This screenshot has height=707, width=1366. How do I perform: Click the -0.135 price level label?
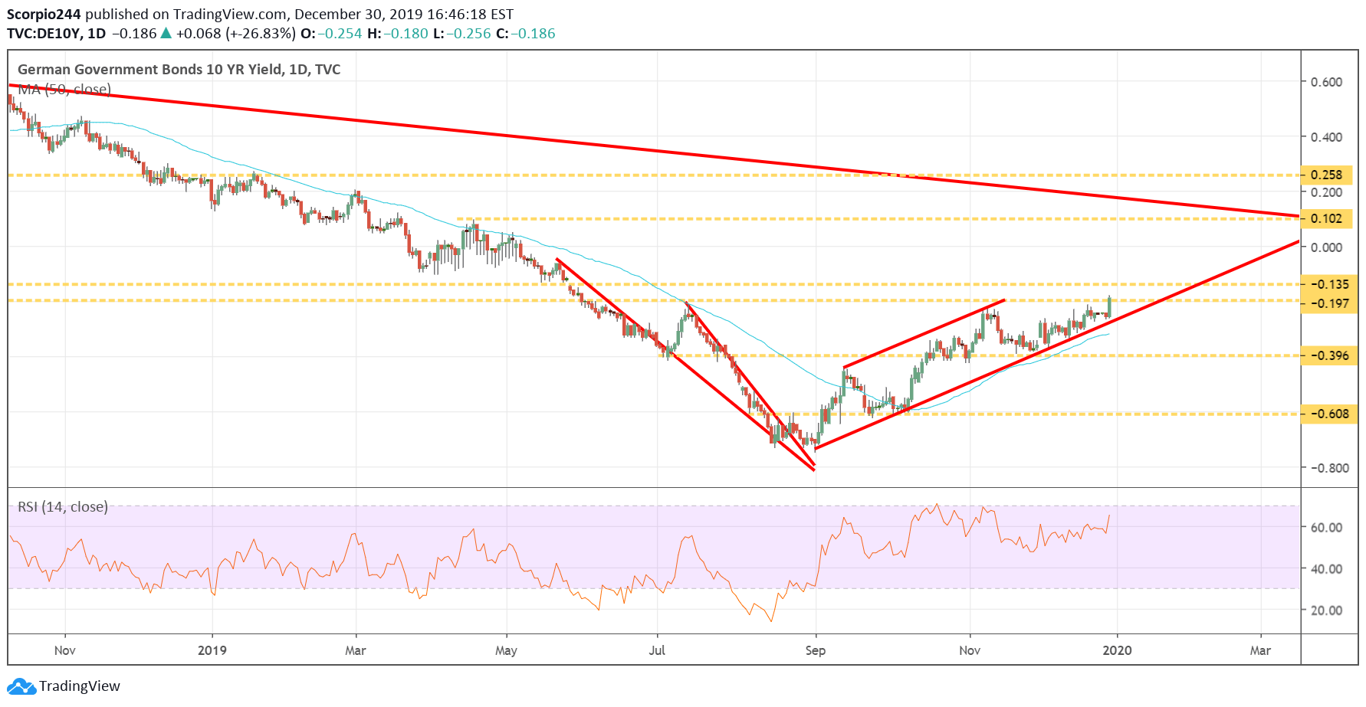[1330, 284]
